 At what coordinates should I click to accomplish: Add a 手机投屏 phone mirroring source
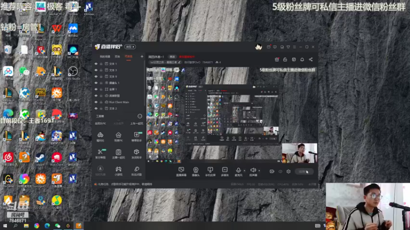click(210, 172)
